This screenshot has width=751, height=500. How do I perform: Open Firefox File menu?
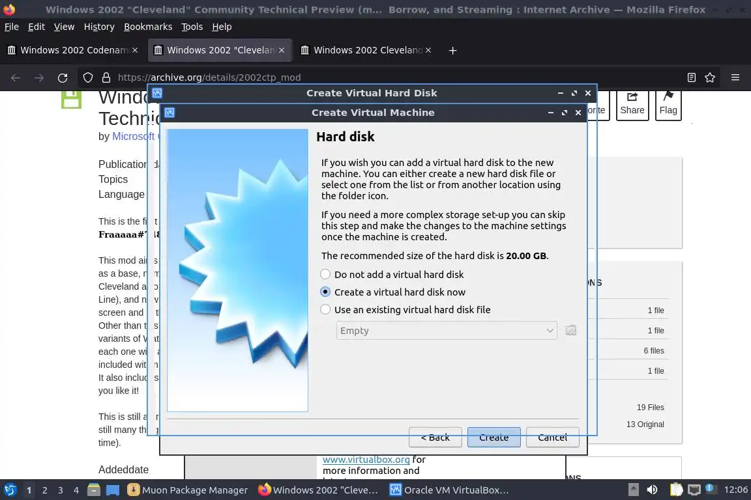pos(12,27)
